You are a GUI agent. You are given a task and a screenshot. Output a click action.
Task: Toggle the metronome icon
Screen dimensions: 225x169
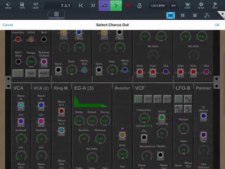point(139,6)
